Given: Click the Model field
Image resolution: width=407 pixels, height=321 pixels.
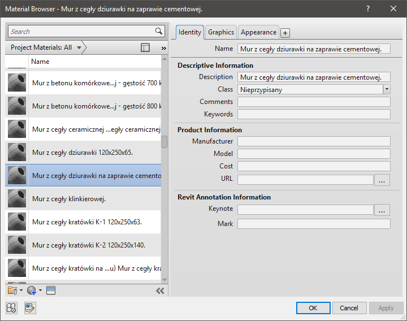Looking at the screenshot, I should (x=314, y=154).
